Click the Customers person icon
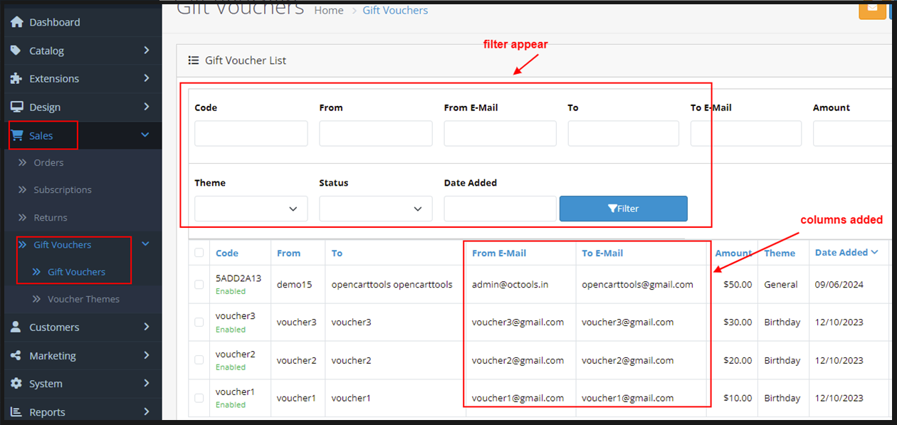The height and width of the screenshot is (425, 897). pos(16,327)
